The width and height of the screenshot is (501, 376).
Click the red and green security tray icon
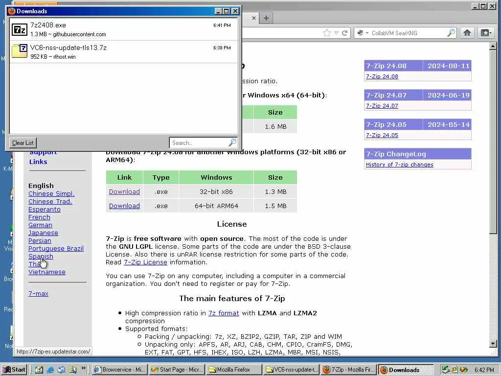click(464, 370)
